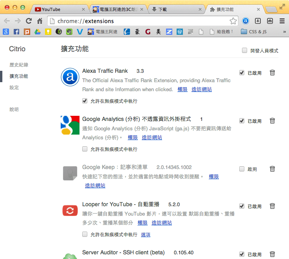Click the browser back arrow
289x259 pixels.
click(x=7, y=21)
